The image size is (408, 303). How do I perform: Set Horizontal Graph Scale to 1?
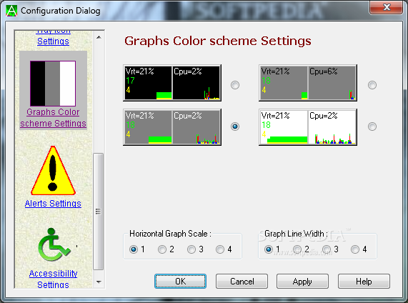coord(134,249)
